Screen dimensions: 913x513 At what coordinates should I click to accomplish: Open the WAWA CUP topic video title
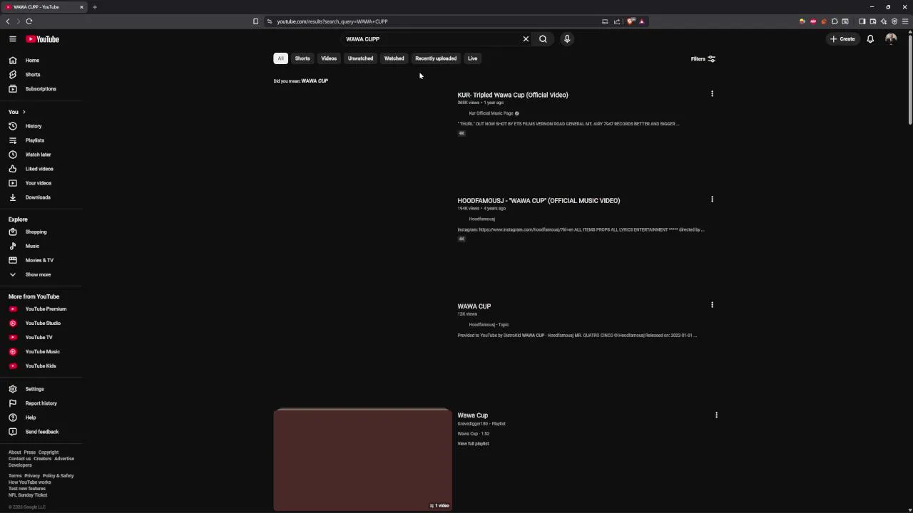click(474, 306)
